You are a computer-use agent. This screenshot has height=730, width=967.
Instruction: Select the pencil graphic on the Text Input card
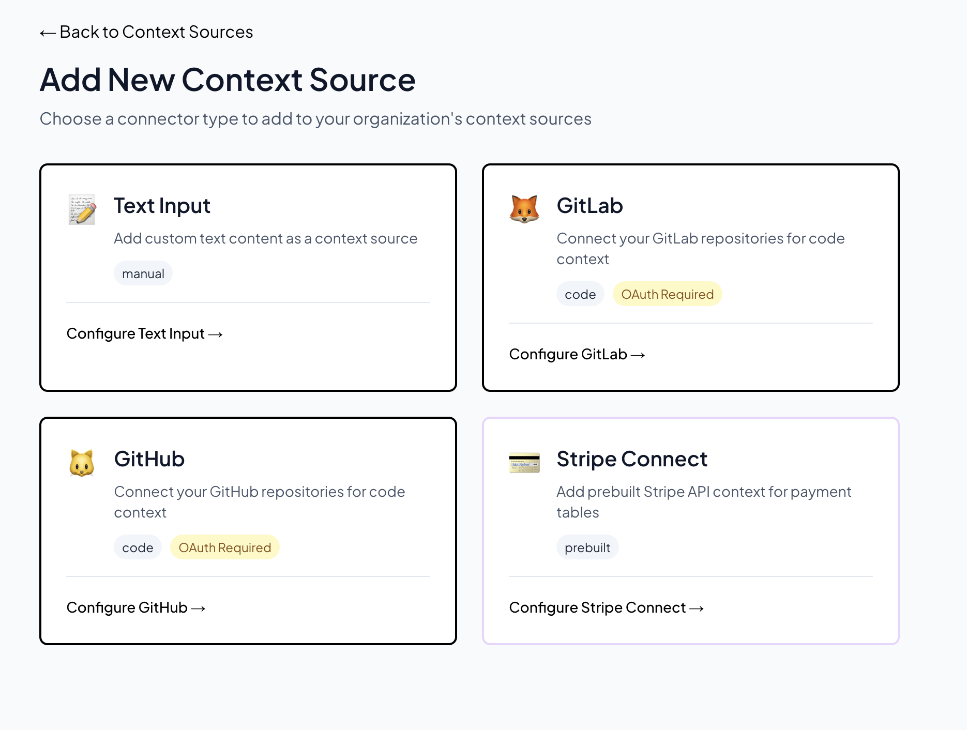point(81,208)
